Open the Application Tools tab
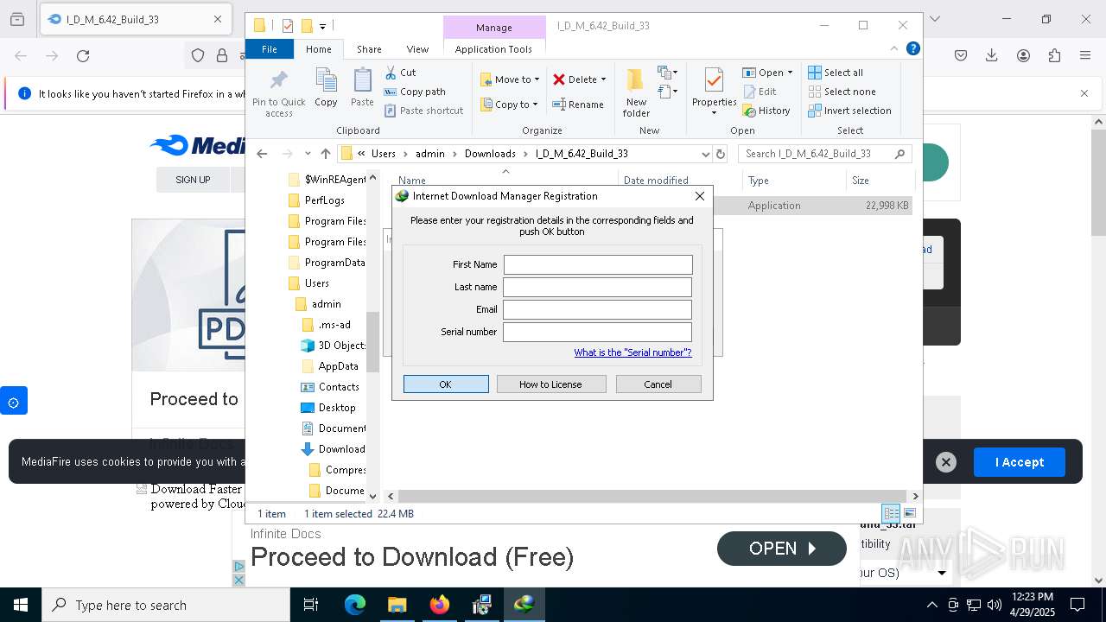1106x622 pixels. (x=493, y=49)
